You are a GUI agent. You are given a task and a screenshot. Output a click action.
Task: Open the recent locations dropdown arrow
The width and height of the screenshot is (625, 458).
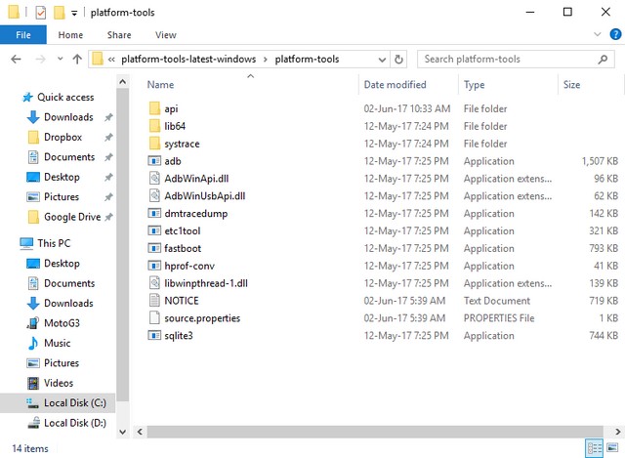click(x=58, y=60)
